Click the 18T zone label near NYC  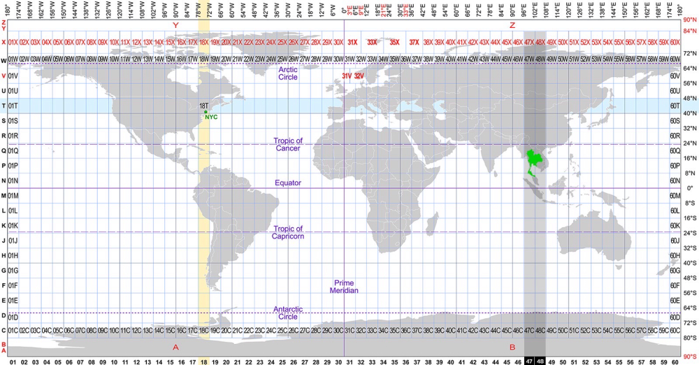coord(204,106)
